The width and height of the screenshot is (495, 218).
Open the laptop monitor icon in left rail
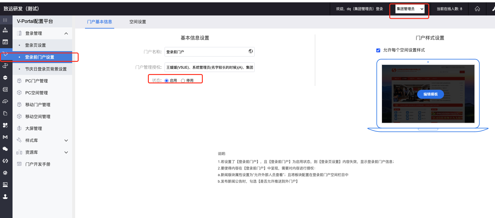5,185
